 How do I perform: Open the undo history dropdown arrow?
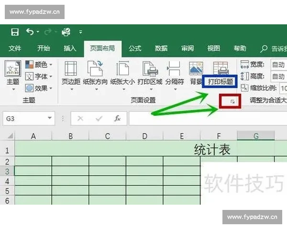pyautogui.click(x=38, y=32)
